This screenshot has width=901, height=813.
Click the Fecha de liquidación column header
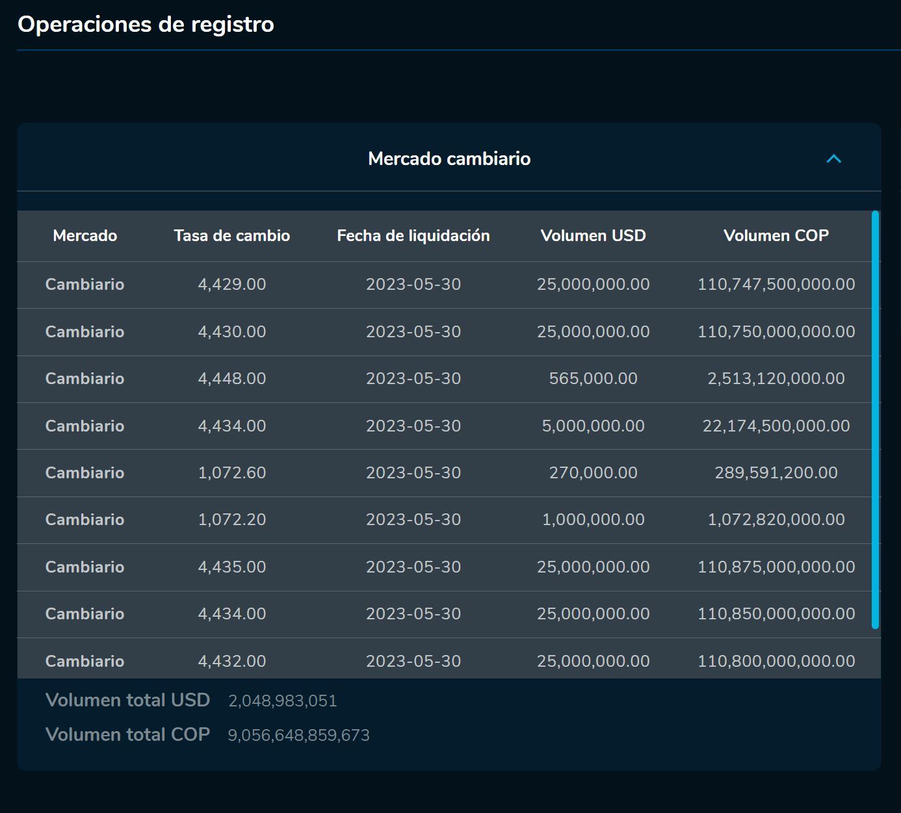(x=413, y=235)
